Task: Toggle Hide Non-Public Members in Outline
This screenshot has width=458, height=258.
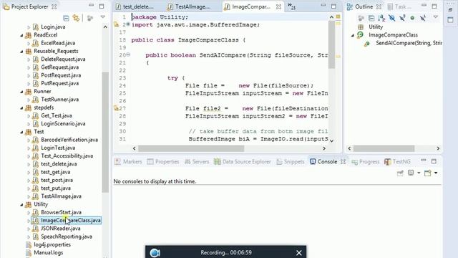Action: (412, 18)
